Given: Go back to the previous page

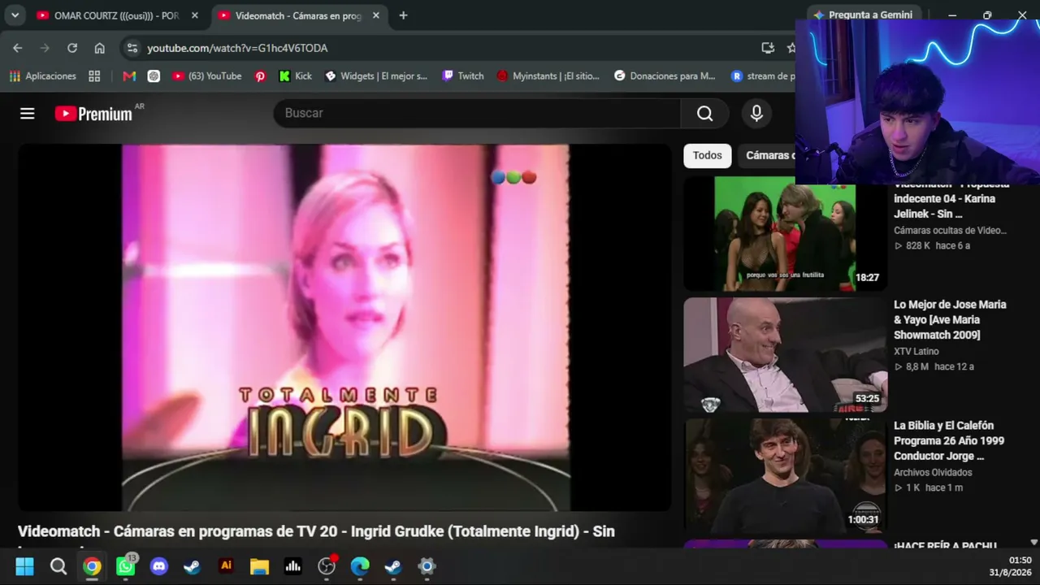Looking at the screenshot, I should (17, 48).
